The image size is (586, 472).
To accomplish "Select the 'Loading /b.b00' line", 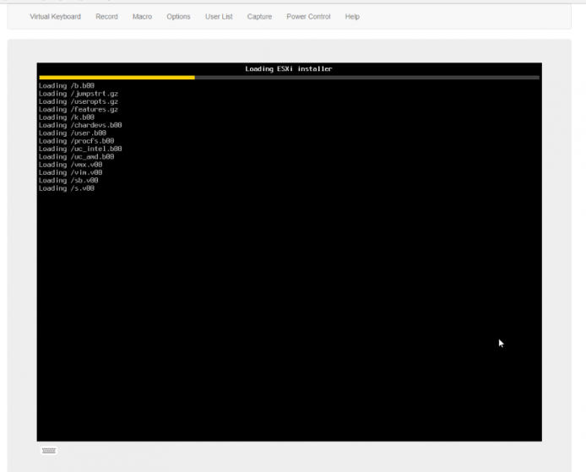I will tap(67, 85).
